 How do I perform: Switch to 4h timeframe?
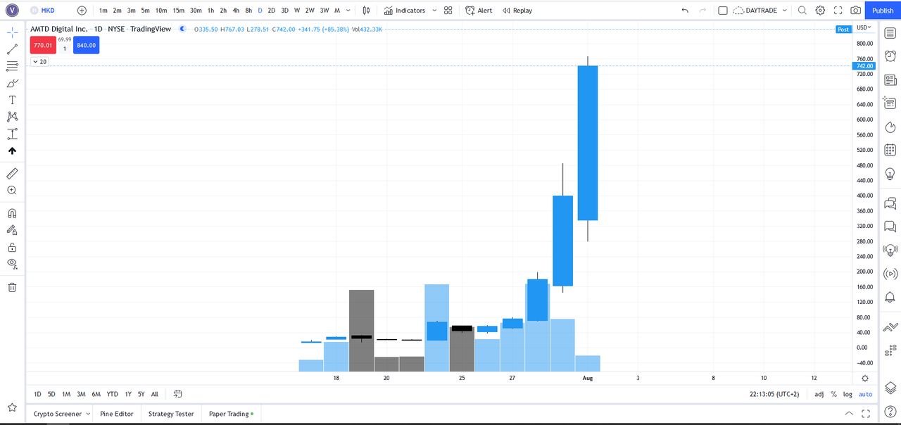coord(236,11)
